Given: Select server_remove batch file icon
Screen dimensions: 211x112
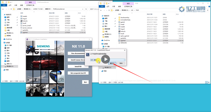Looking at the screenshot, I should click(21, 28).
